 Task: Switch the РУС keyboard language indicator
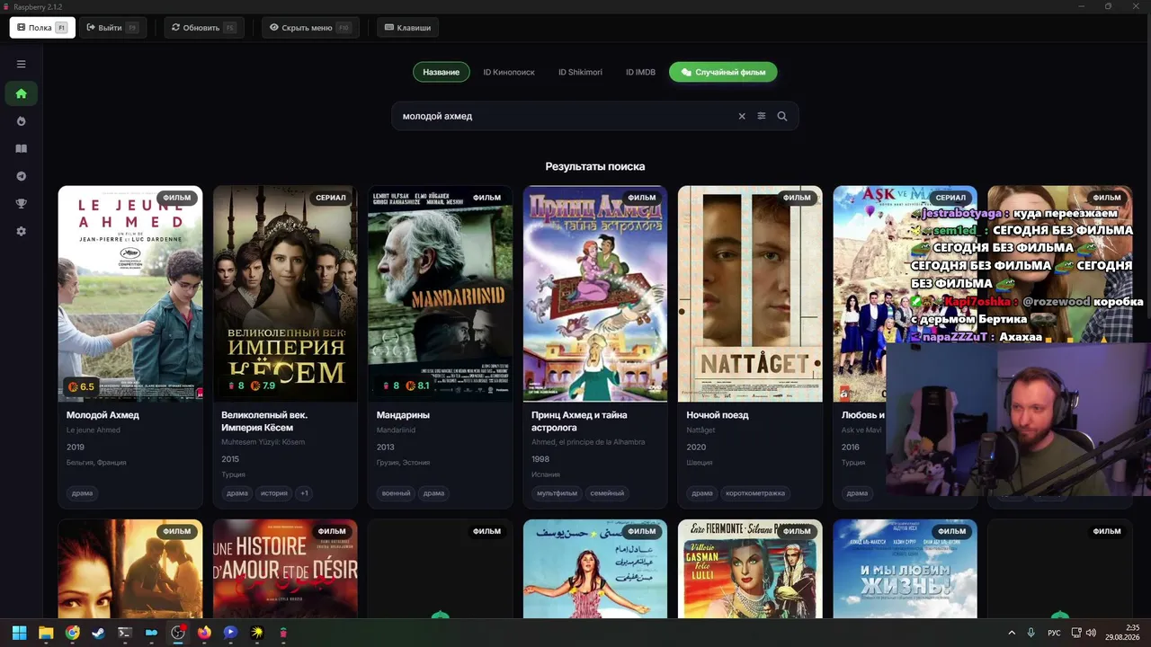1054,633
